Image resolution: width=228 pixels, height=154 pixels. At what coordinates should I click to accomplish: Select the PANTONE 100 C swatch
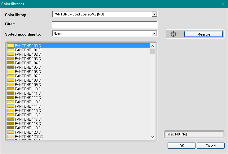tap(11, 45)
